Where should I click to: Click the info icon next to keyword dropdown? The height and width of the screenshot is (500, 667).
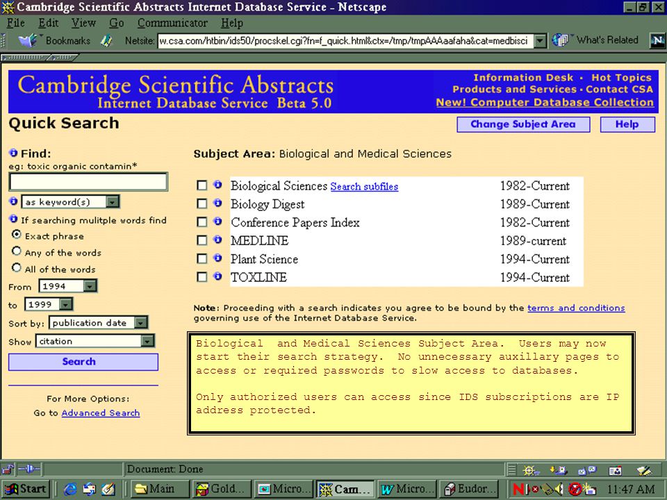pos(13,201)
